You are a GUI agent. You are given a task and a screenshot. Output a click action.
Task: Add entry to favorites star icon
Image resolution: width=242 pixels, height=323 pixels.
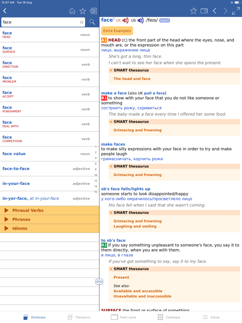tap(193, 11)
